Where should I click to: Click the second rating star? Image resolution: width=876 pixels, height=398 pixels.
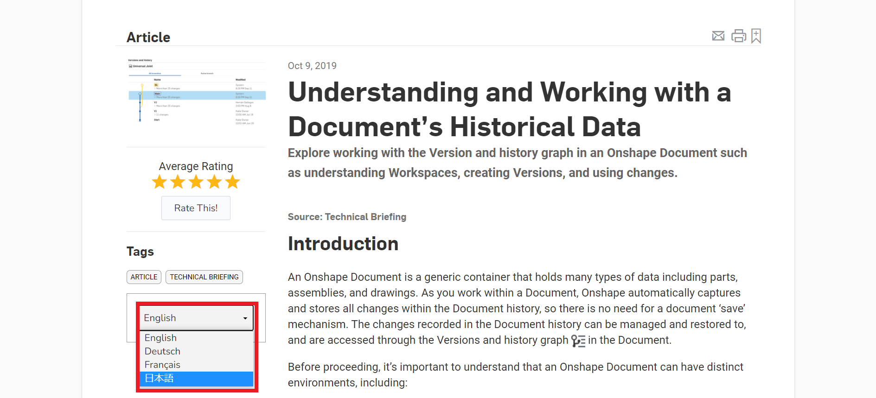click(x=178, y=182)
